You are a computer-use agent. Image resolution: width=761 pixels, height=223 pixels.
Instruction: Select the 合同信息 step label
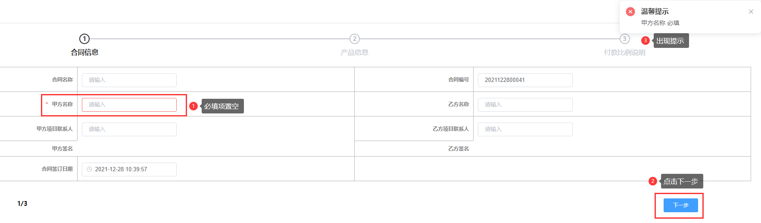pyautogui.click(x=84, y=53)
